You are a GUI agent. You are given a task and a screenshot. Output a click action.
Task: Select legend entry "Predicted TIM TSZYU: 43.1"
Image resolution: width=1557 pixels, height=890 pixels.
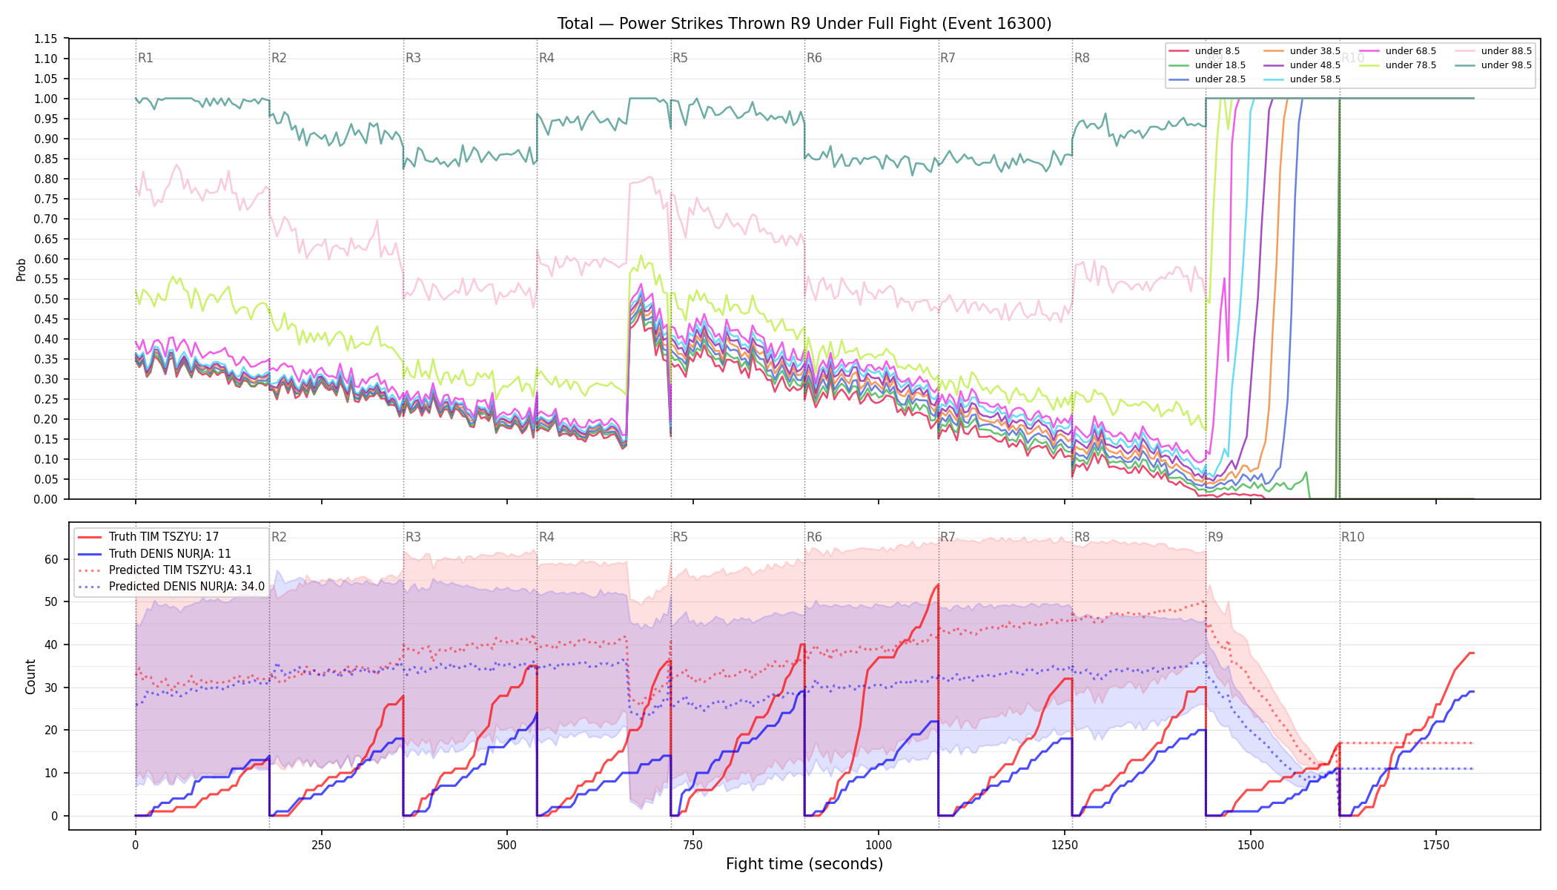coord(165,570)
